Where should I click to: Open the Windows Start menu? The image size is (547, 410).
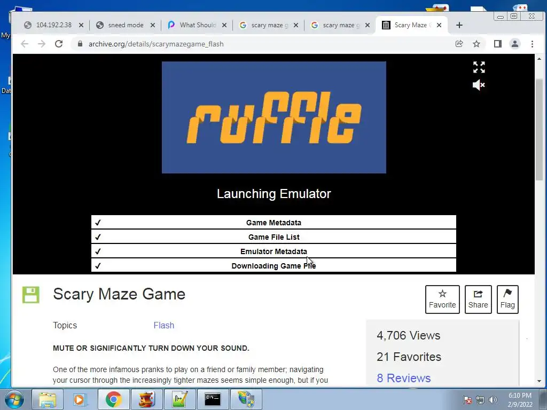coord(14,399)
